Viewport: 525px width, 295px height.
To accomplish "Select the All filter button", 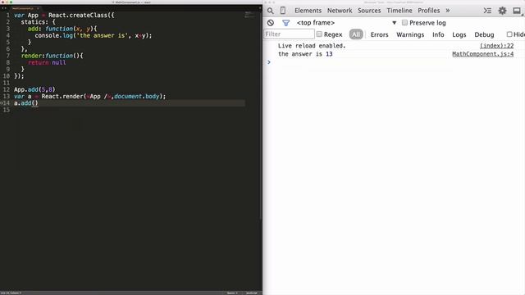I will 356,34.
